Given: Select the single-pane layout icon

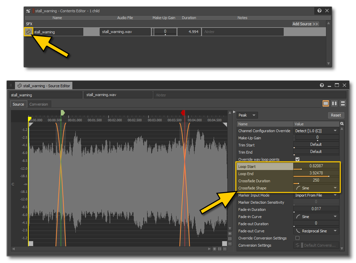Looking at the screenshot, I should point(326,103).
